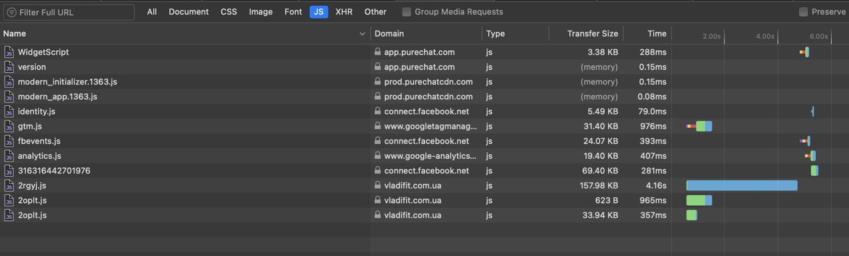Select the All resource filter
849x256 pixels.
click(152, 12)
